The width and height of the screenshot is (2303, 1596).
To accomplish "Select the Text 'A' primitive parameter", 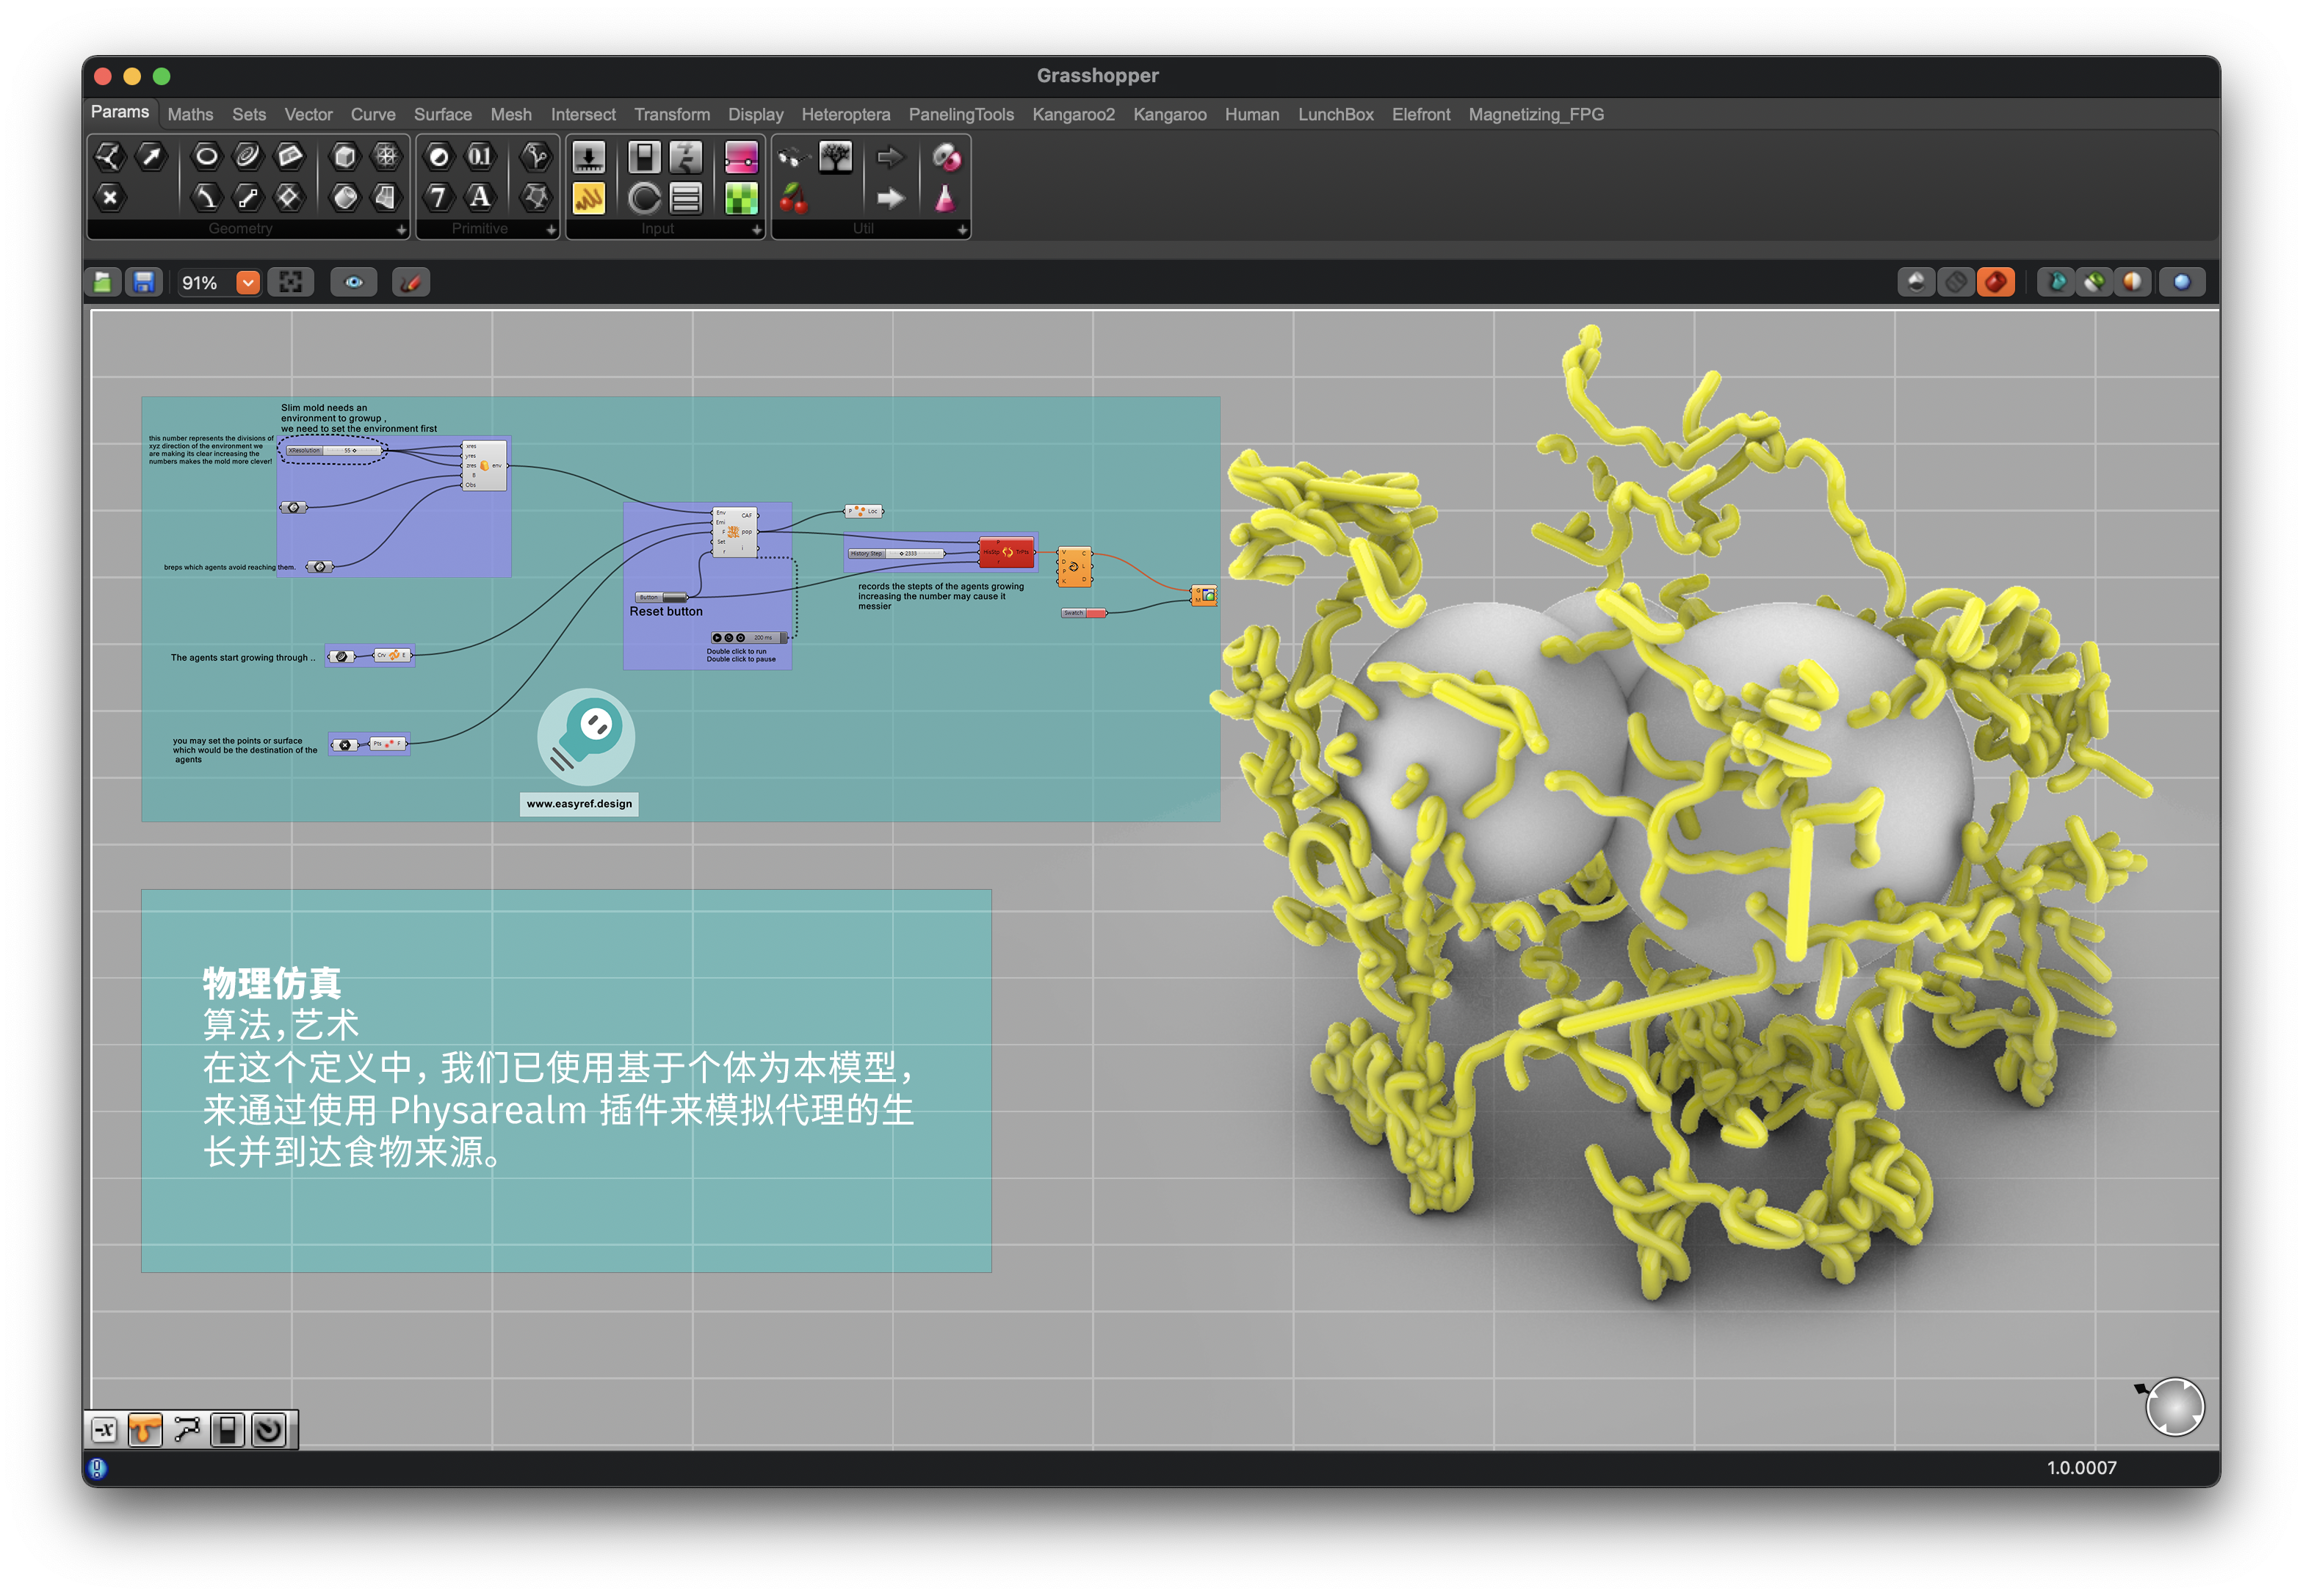I will (480, 197).
